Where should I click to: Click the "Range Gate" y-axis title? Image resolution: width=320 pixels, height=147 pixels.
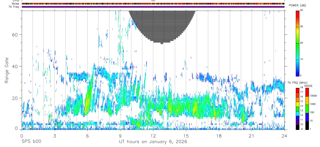[7, 70]
